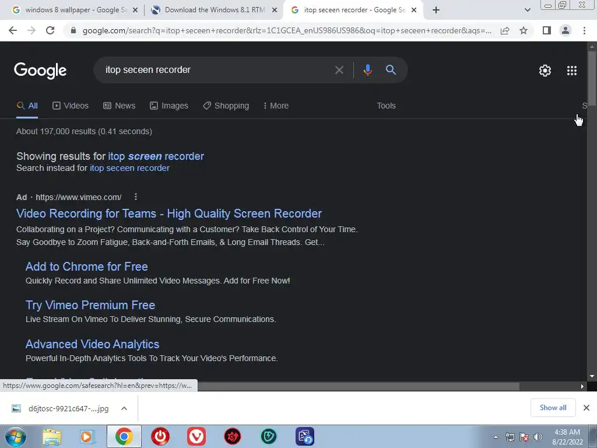Open Chrome's three-dot menu
Viewport: 597px width, 448px height.
click(x=584, y=30)
